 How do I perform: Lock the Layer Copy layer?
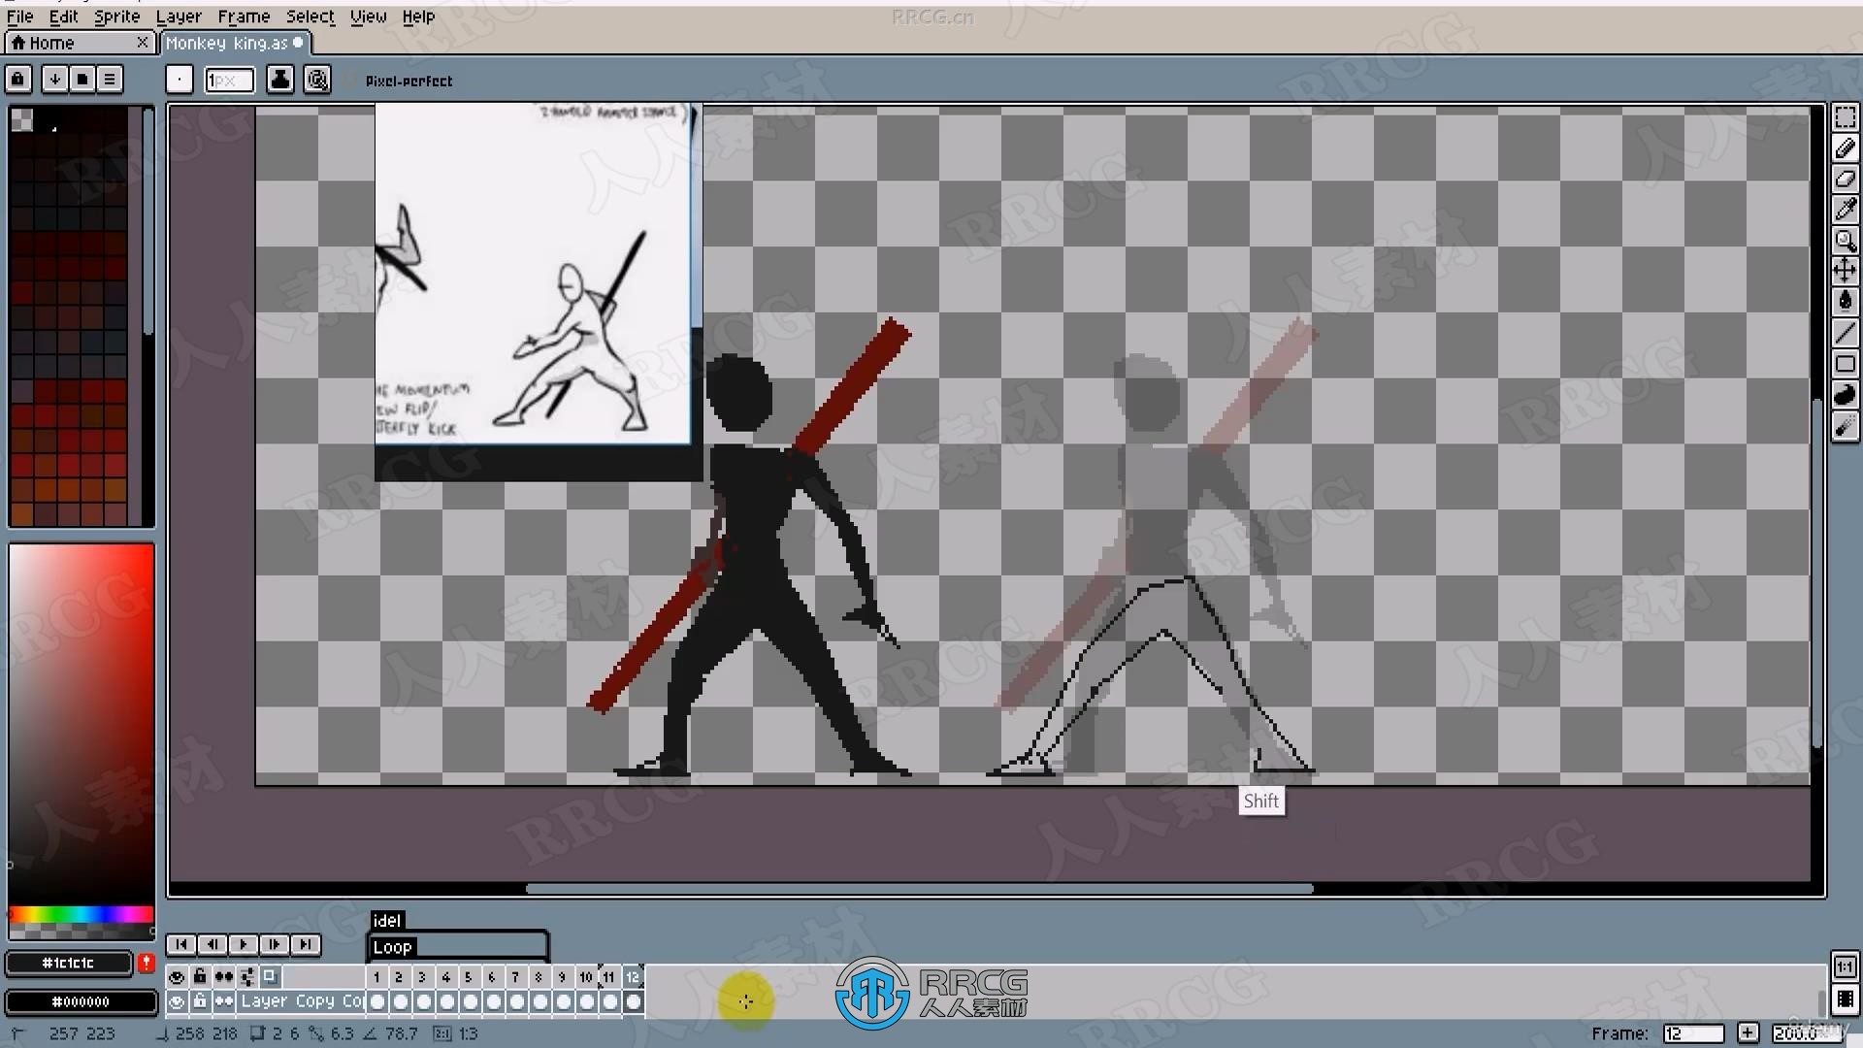click(200, 1001)
